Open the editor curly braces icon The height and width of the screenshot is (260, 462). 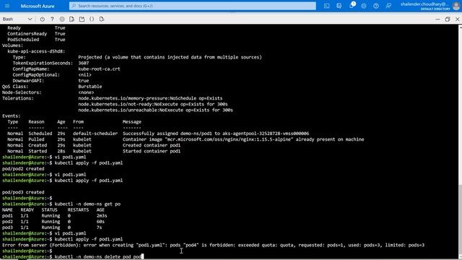coord(92,19)
